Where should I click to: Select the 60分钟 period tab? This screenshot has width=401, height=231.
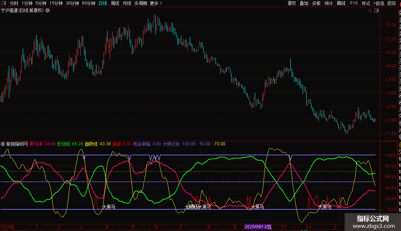[88, 4]
